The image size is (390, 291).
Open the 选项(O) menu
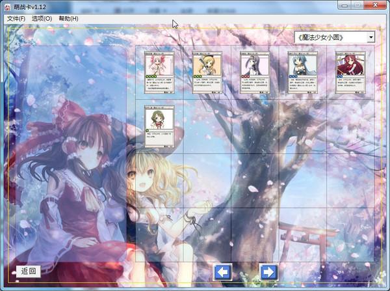coord(42,19)
